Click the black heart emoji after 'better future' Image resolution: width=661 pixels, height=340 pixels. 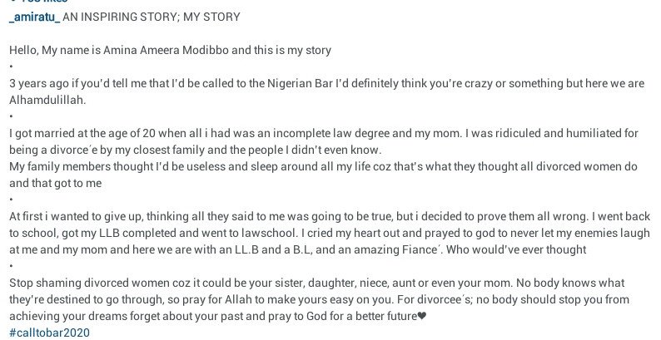(421, 316)
